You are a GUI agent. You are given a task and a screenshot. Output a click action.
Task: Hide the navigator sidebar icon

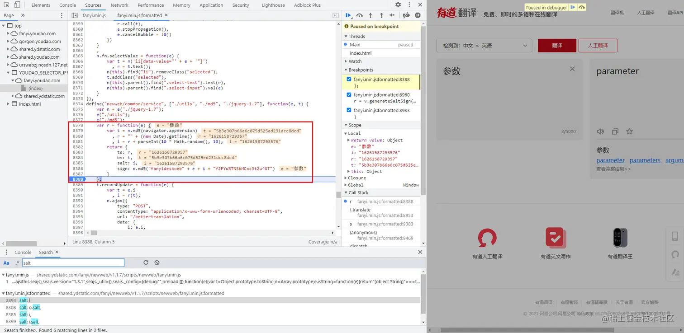click(x=75, y=15)
